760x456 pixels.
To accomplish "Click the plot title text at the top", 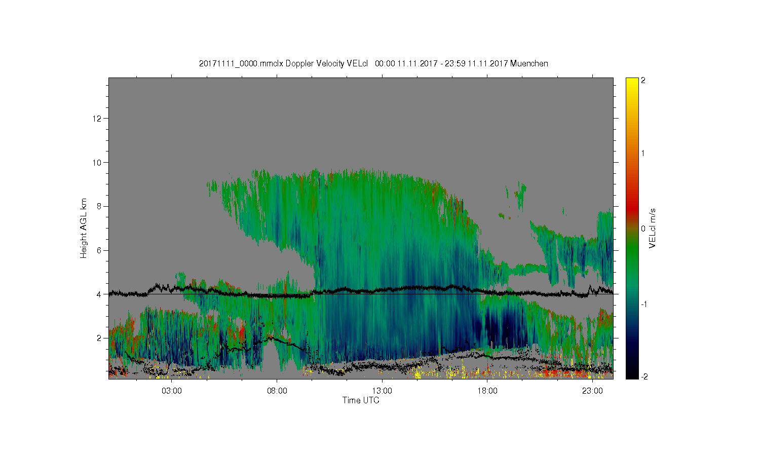I will point(373,63).
